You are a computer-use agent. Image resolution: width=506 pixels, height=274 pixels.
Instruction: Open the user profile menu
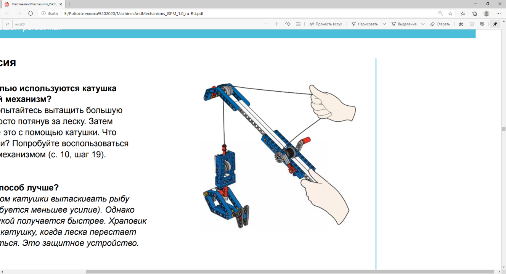487,13
